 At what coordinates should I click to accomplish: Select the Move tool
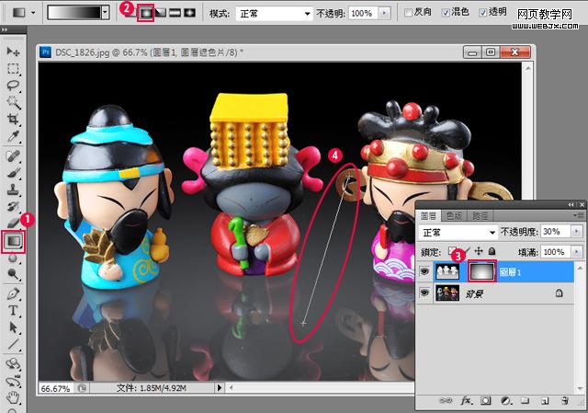click(x=13, y=52)
